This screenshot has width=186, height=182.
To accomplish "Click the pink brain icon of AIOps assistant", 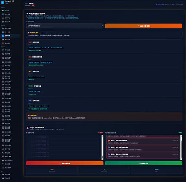I will click(28, 128).
